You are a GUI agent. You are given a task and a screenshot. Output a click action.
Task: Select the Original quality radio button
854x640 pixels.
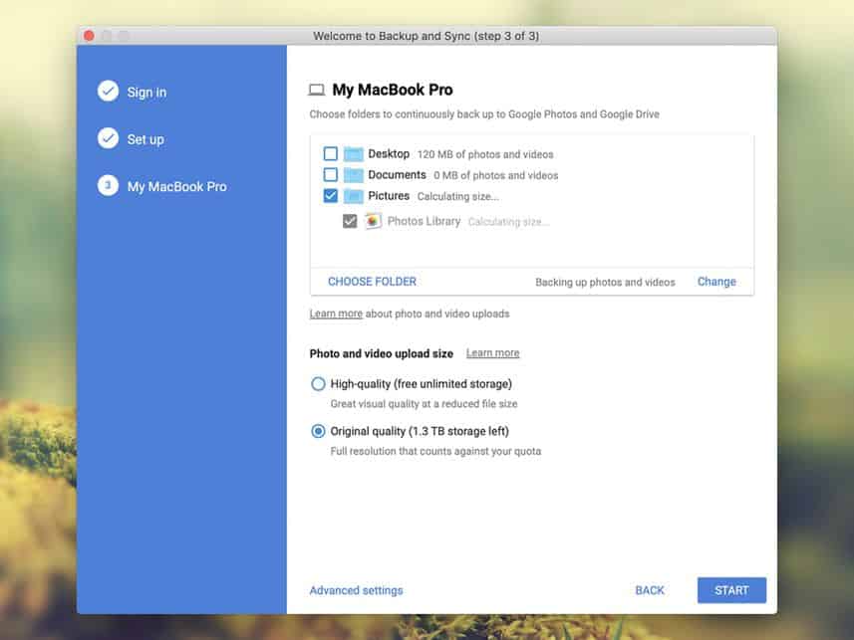(318, 431)
